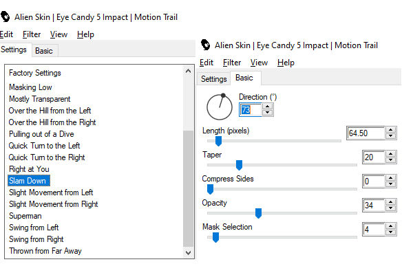Screen dimensions: 413x275
Task: Click the settings list scroll down arrow
Action: click(x=188, y=252)
